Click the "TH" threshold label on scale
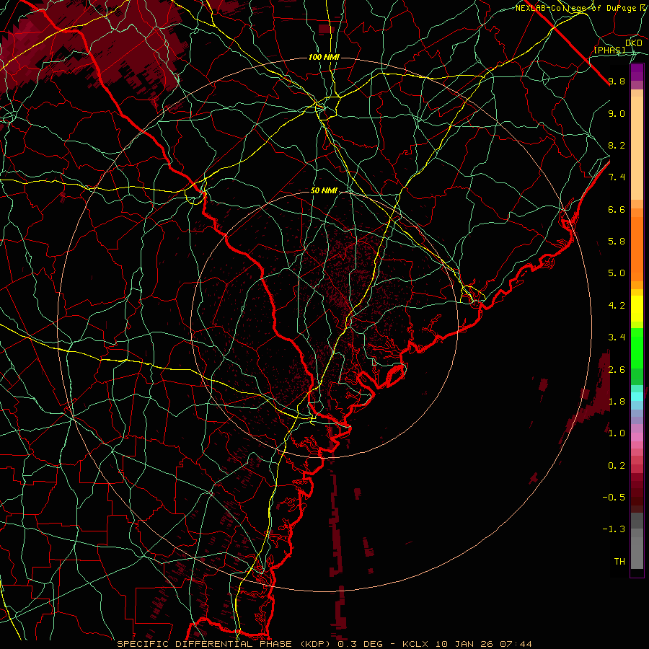Viewport: 649px width, 649px height. coord(619,562)
